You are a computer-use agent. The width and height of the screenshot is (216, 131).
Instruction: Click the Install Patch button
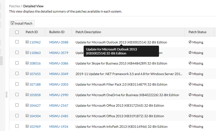[22, 23]
